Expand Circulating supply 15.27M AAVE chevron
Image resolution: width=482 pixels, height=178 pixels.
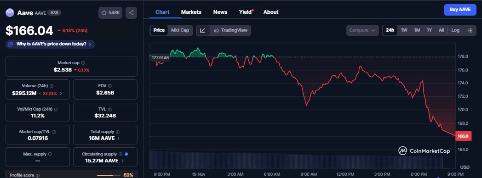coord(122,161)
